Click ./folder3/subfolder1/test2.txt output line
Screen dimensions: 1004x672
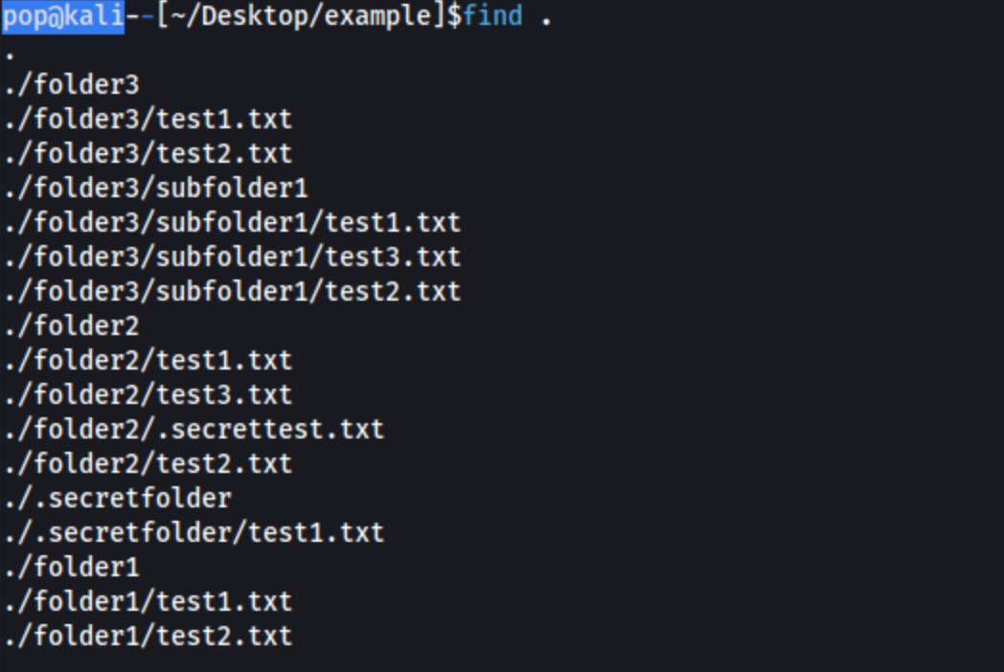pyautogui.click(x=233, y=293)
